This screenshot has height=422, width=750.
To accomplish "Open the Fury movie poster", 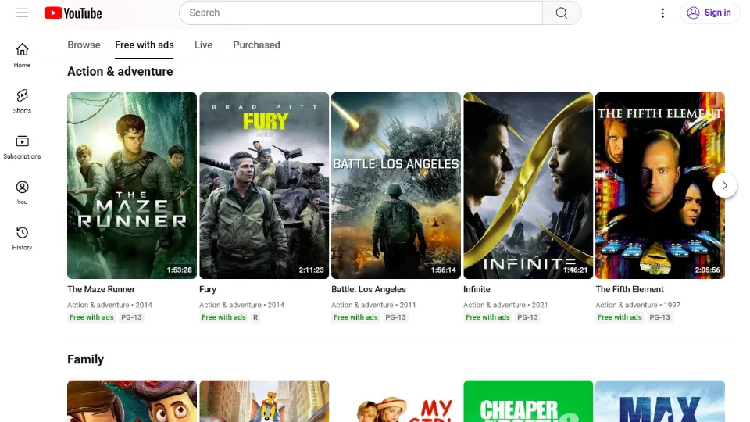I will pyautogui.click(x=264, y=186).
